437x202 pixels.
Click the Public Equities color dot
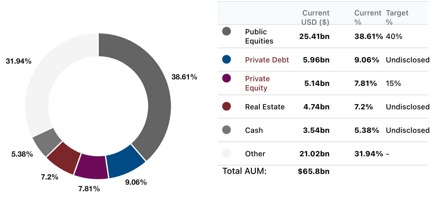(x=227, y=31)
